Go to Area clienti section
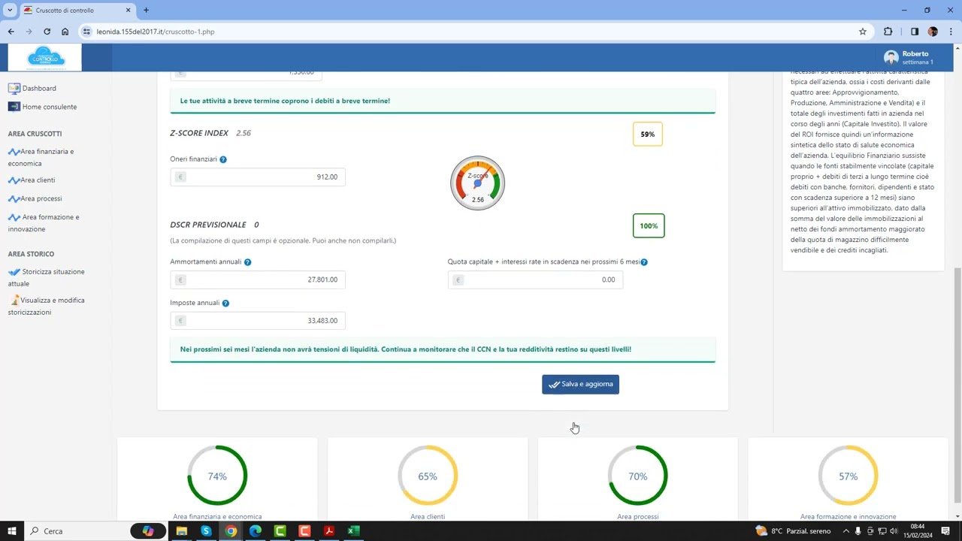This screenshot has height=541, width=962. (37, 180)
